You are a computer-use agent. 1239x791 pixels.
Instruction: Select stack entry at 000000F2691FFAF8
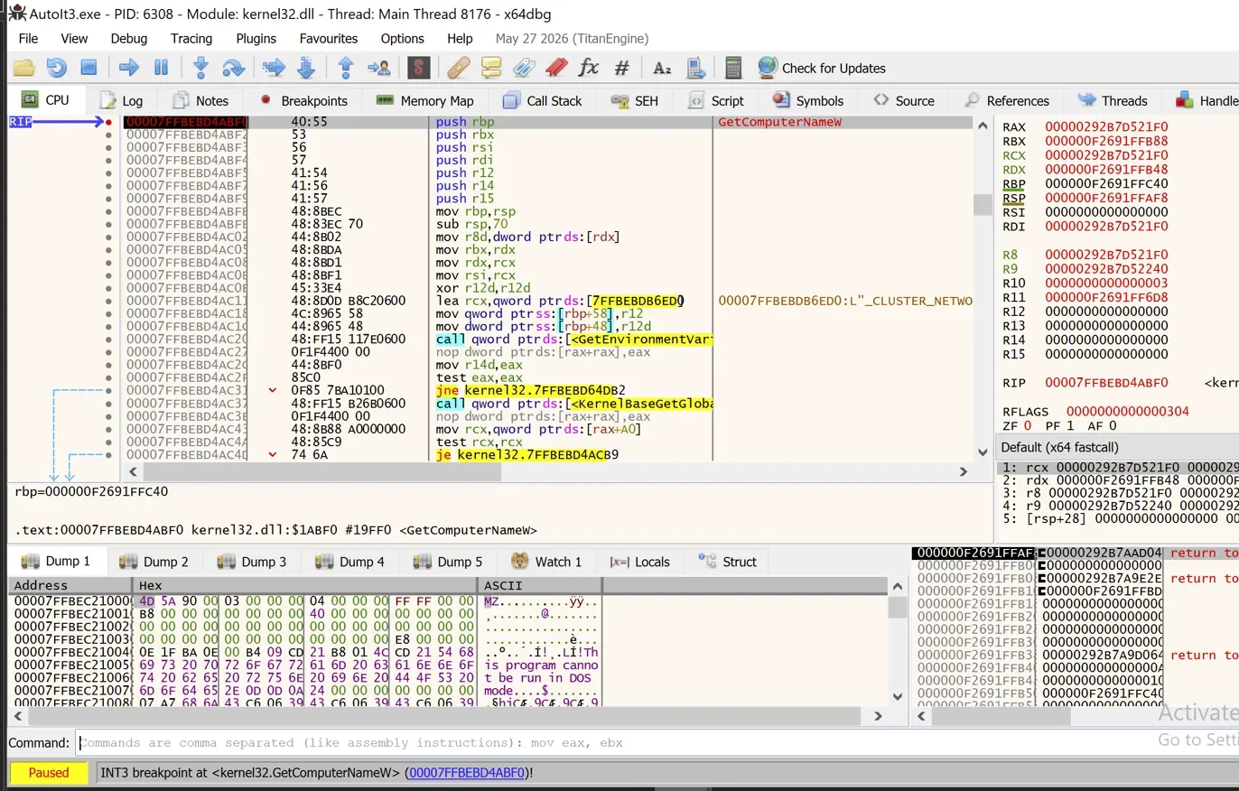[x=1074, y=553]
